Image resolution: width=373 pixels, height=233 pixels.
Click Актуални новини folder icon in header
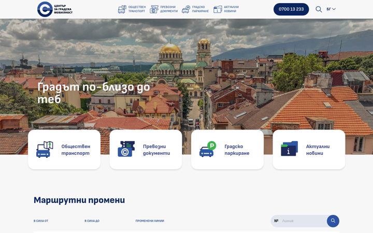tap(218, 9)
